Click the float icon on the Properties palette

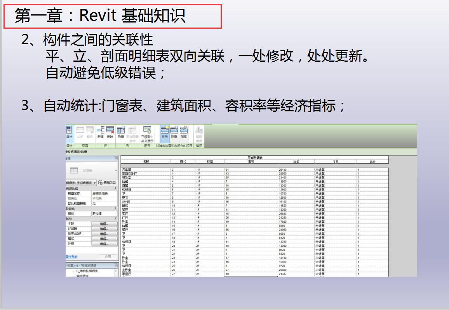point(115,158)
